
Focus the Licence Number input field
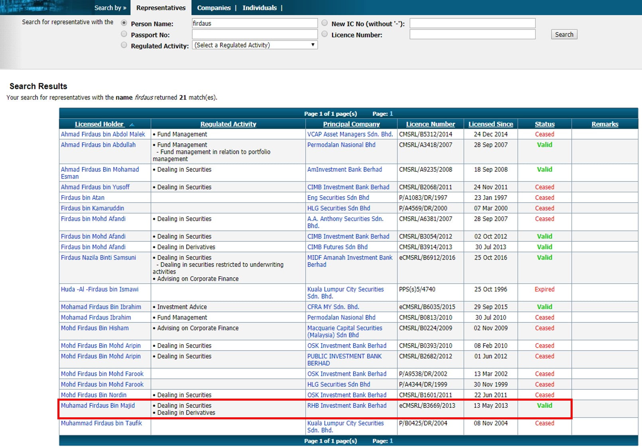472,34
